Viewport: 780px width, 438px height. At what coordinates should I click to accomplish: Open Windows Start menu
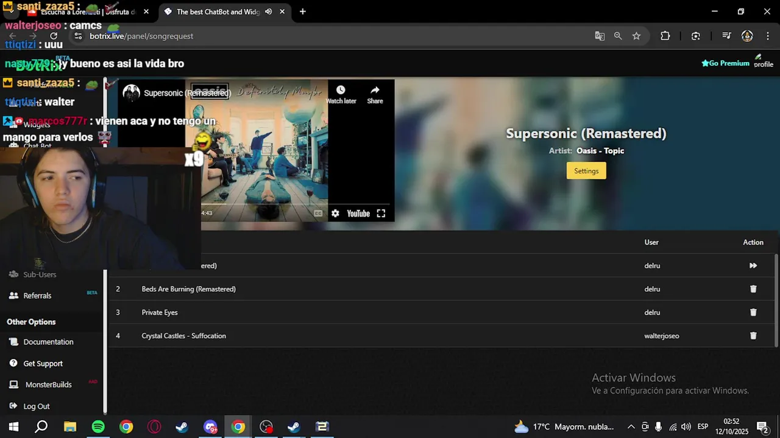(13, 427)
